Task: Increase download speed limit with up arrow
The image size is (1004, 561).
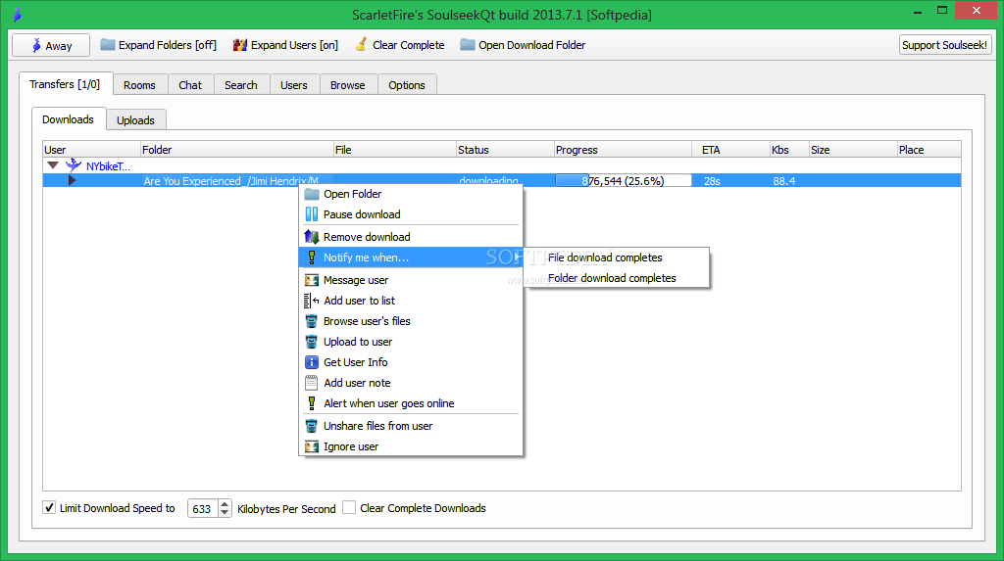Action: click(225, 504)
